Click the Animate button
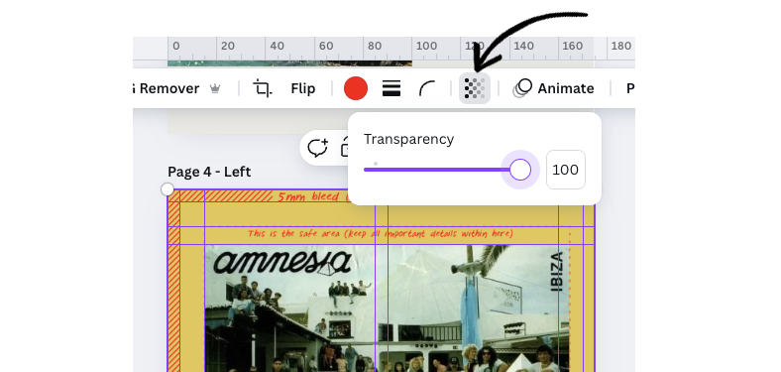The width and height of the screenshot is (781, 372). tap(554, 88)
